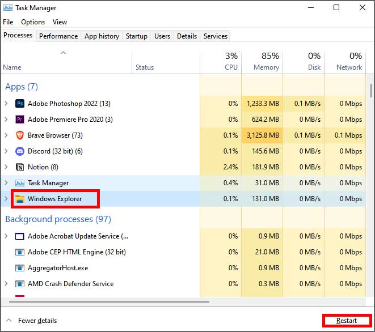Expand the Adobe Premiere Pro 2020 group
Viewport: 375px width, 332px height.
[x=6, y=120]
